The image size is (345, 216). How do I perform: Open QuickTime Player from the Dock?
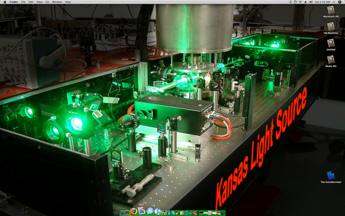(x=186, y=213)
